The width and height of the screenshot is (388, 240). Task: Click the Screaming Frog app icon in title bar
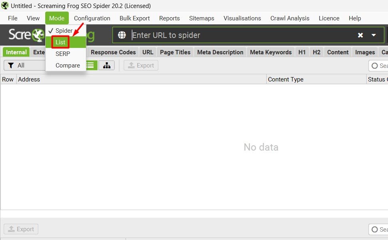5,6
